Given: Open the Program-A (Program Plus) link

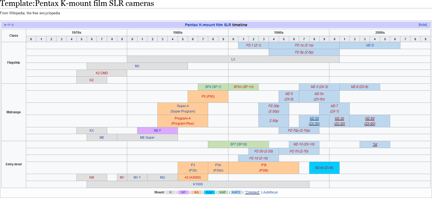Looking at the screenshot, I should coord(183,121).
